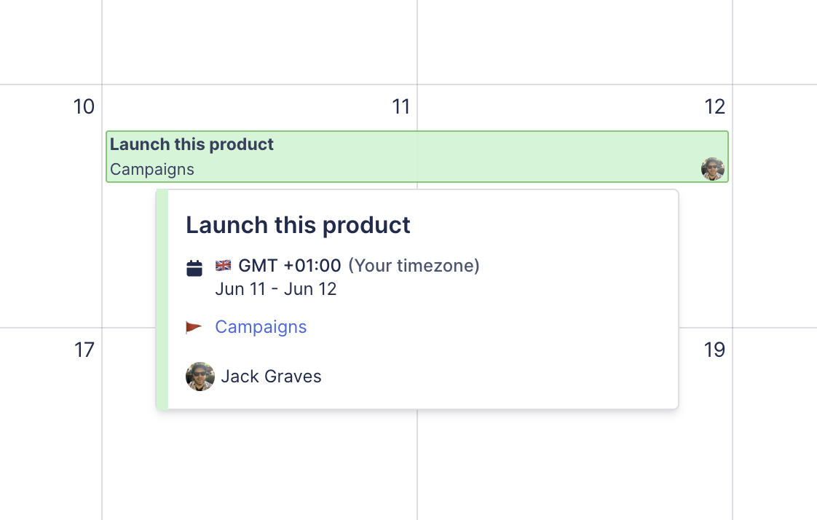This screenshot has width=817, height=520.
Task: Select day 10 on the calendar
Action: coord(84,107)
